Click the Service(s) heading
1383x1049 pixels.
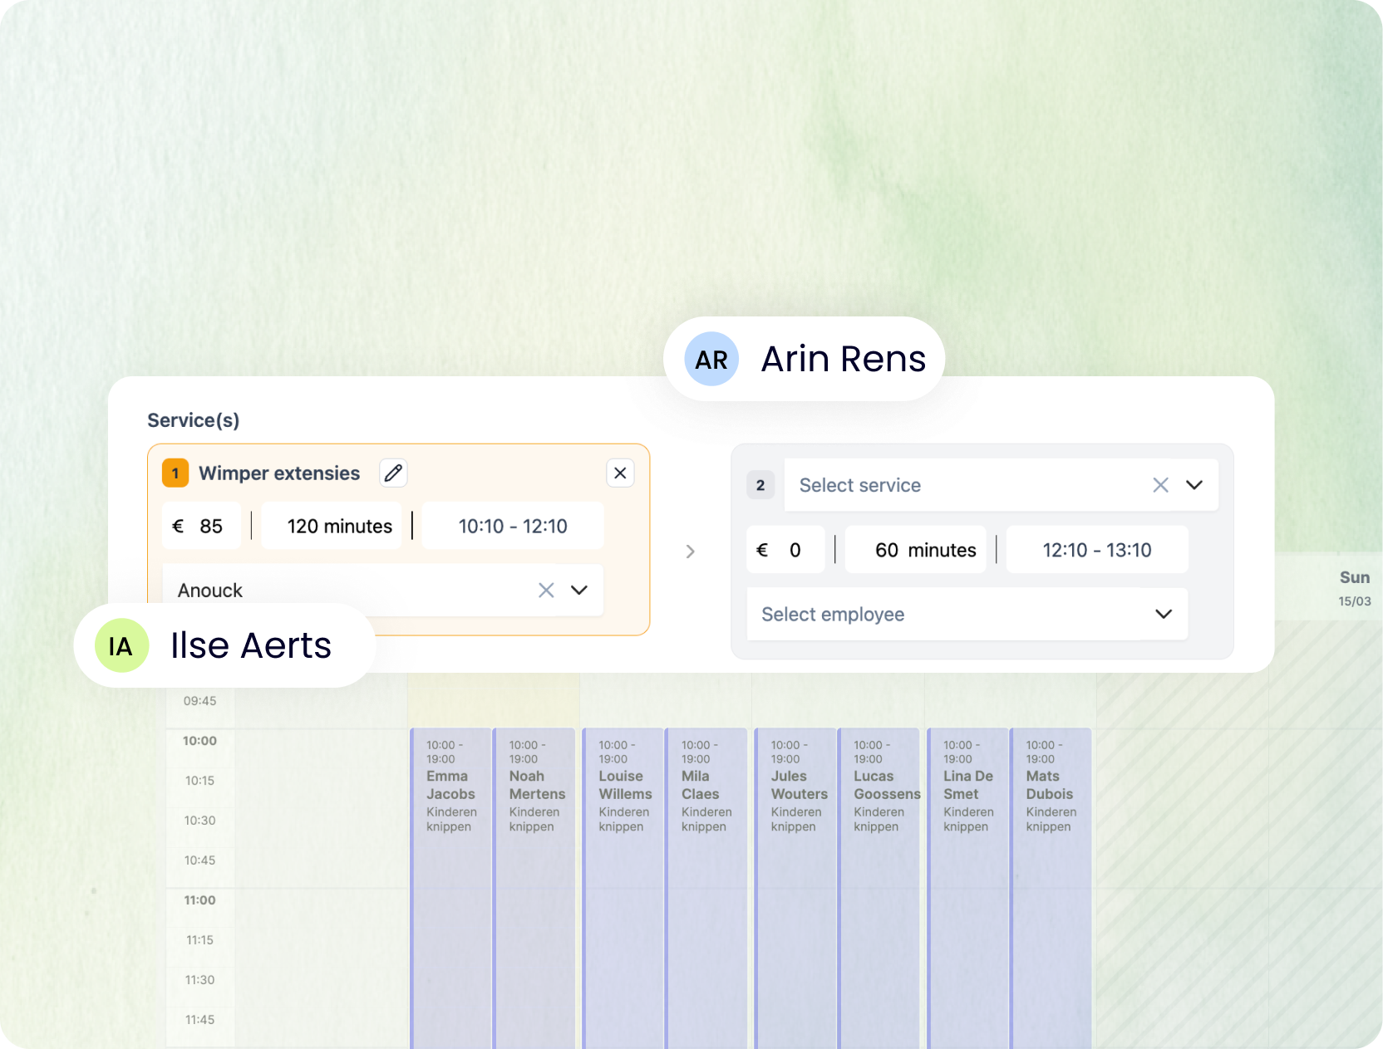(x=194, y=420)
